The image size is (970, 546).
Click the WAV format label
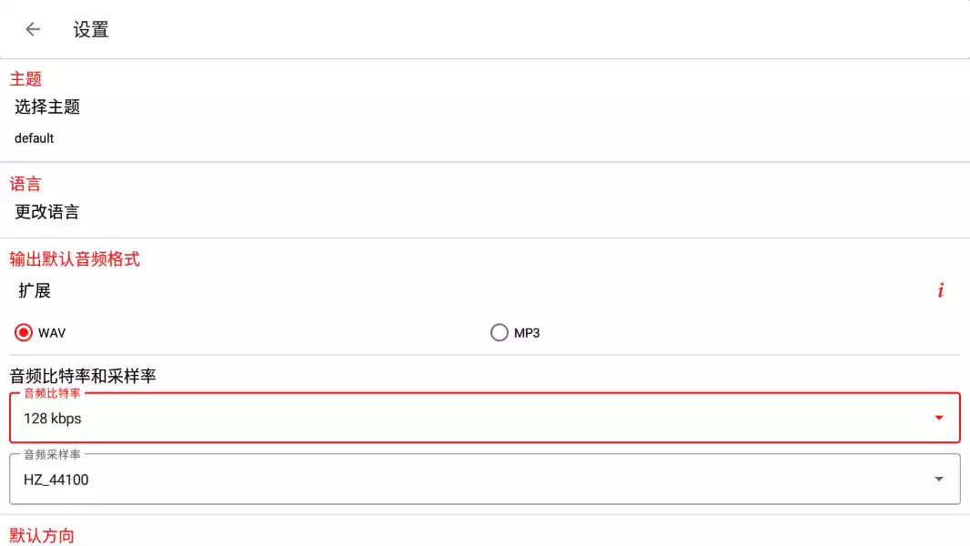point(52,333)
